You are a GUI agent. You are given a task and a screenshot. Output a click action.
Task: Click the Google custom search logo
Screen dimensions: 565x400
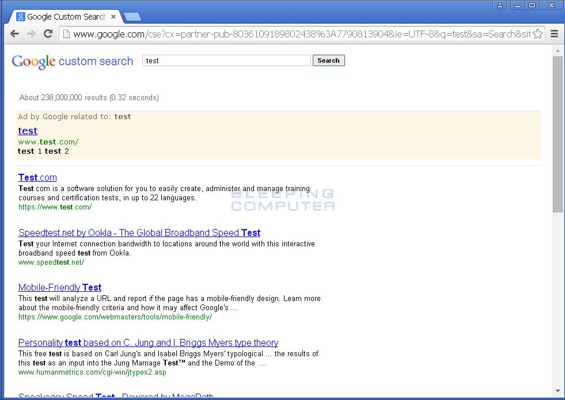pyautogui.click(x=72, y=61)
